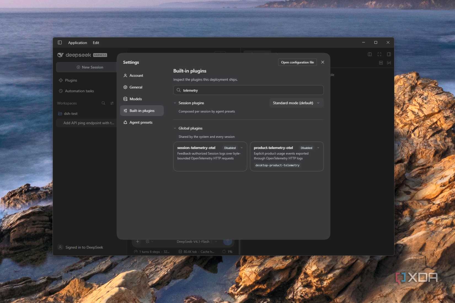Click the send arrow button in composer
The image size is (455, 303).
point(228,242)
